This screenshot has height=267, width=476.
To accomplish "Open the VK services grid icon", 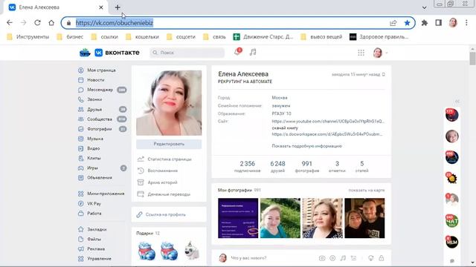I will click(x=361, y=53).
